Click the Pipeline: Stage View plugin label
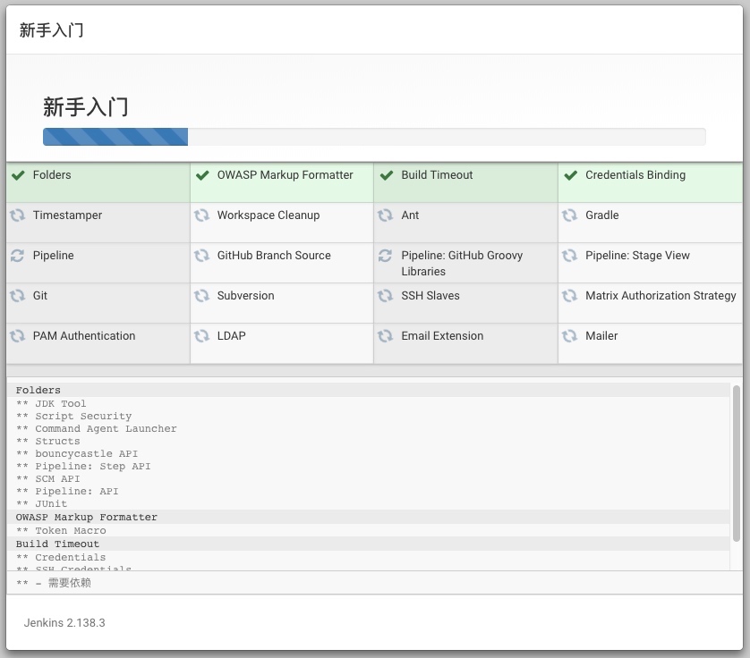750x658 pixels. (637, 256)
